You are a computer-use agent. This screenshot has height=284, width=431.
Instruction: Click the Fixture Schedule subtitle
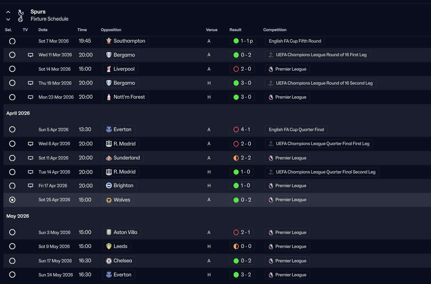(49, 19)
